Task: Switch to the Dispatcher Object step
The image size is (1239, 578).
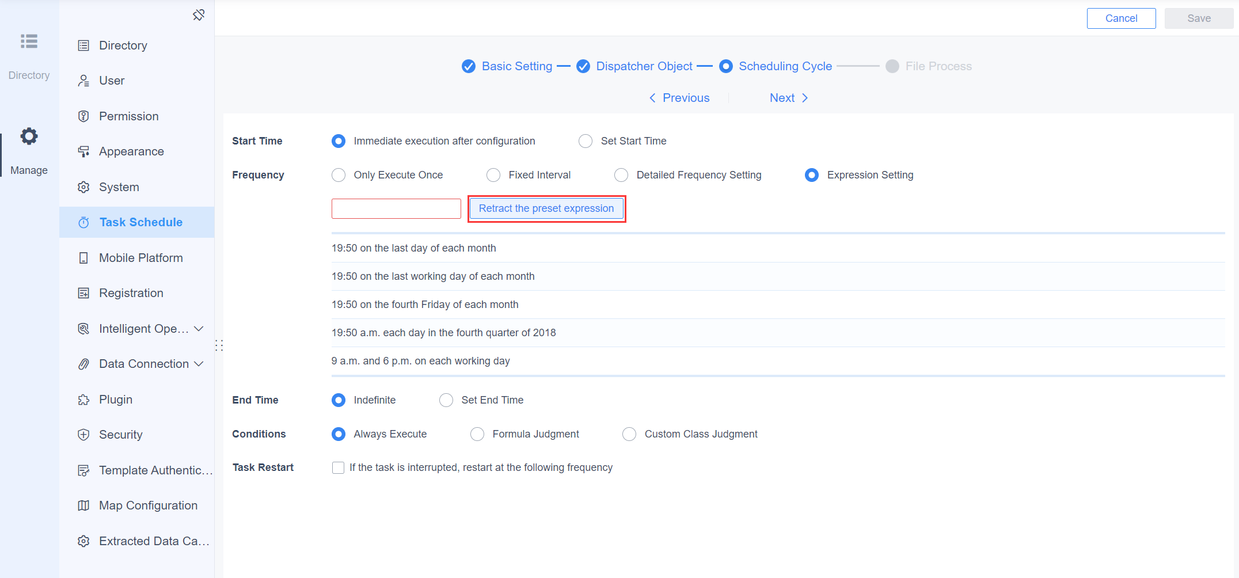Action: [644, 66]
